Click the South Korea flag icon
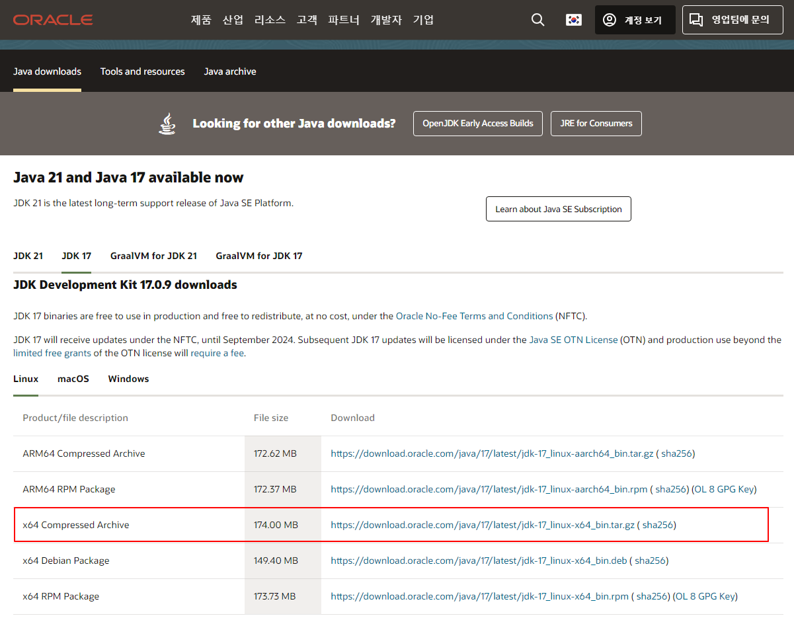This screenshot has width=794, height=622. 574,20
